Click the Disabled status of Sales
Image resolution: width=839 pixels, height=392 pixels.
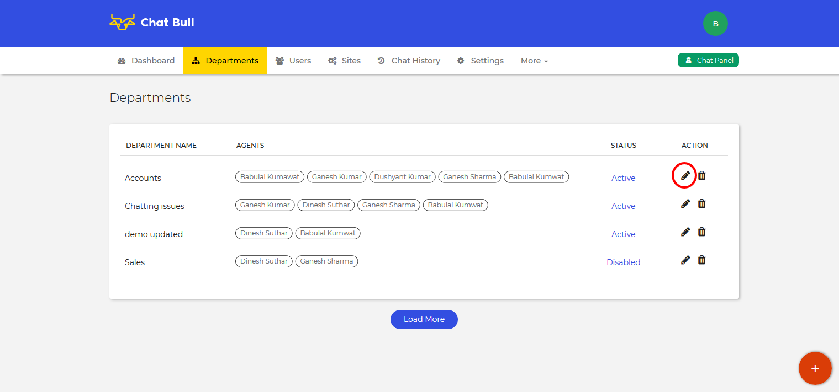(624, 262)
